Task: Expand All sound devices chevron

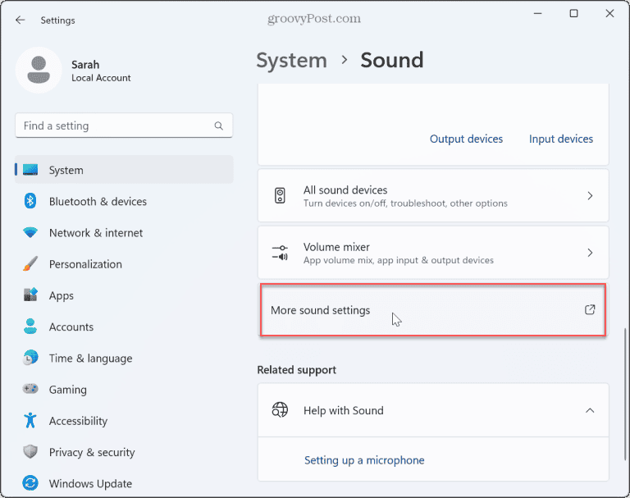Action: (589, 196)
